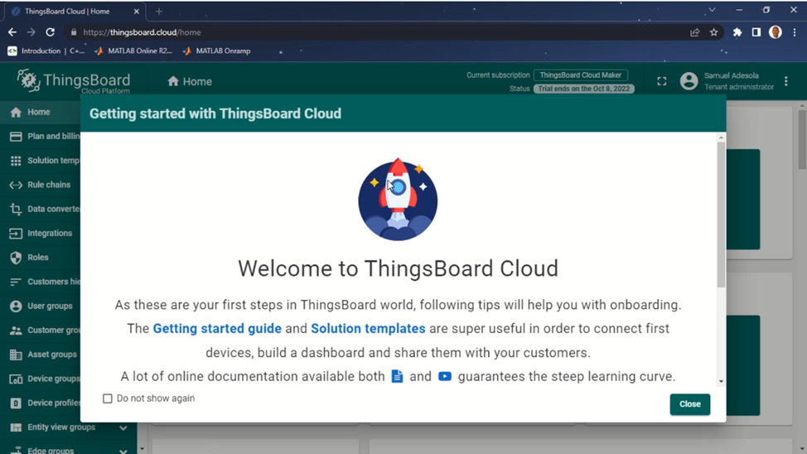Click the Data converters icon
The image size is (807, 454).
(16, 209)
